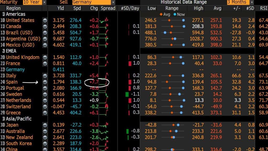Click the chart icon beside Switzerland

pyautogui.click(x=45, y=107)
